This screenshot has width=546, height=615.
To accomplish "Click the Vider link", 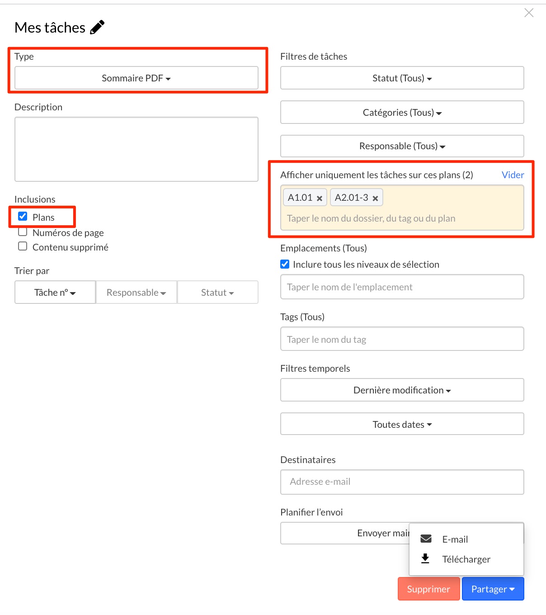I will (x=513, y=175).
